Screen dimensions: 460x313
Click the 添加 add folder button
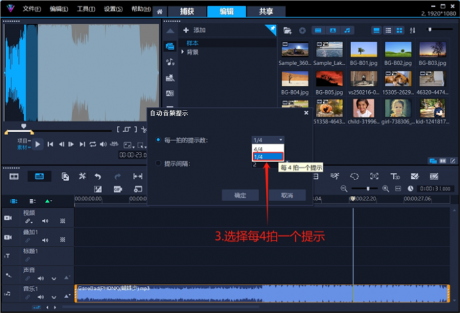coord(194,30)
